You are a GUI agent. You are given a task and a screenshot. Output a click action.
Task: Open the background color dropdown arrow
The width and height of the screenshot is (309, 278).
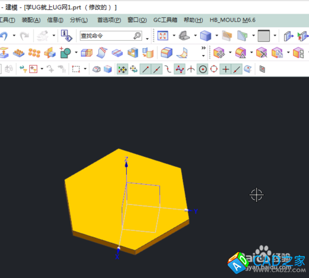(275, 35)
